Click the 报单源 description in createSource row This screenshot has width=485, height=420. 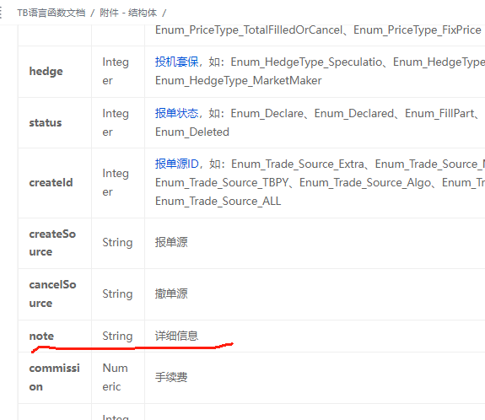pyautogui.click(x=171, y=242)
